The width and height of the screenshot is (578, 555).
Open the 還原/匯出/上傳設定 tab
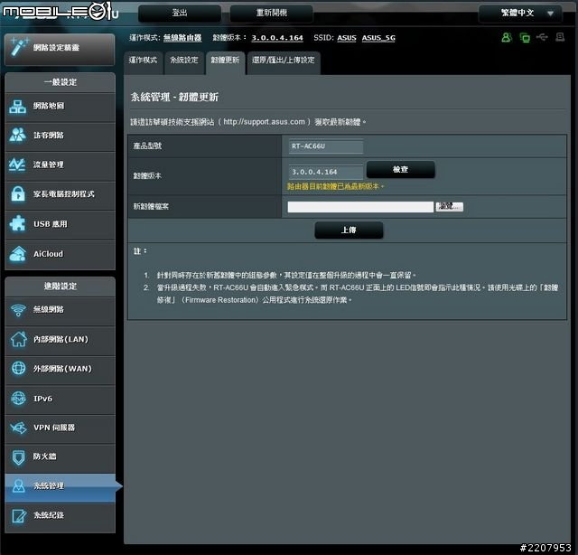[x=283, y=61]
